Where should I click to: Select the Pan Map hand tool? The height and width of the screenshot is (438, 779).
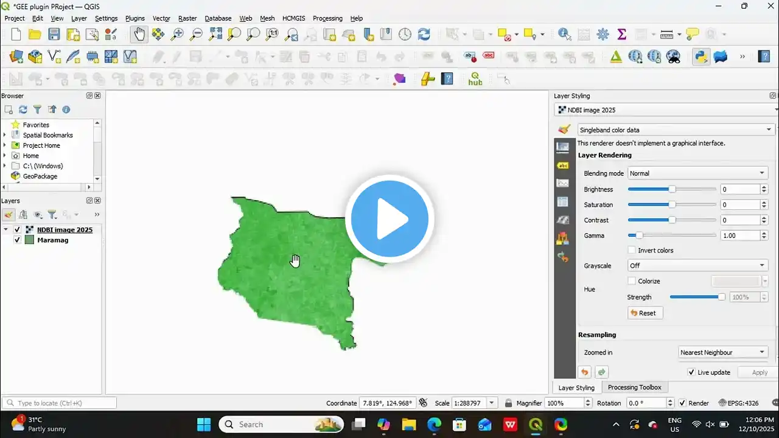pos(139,34)
